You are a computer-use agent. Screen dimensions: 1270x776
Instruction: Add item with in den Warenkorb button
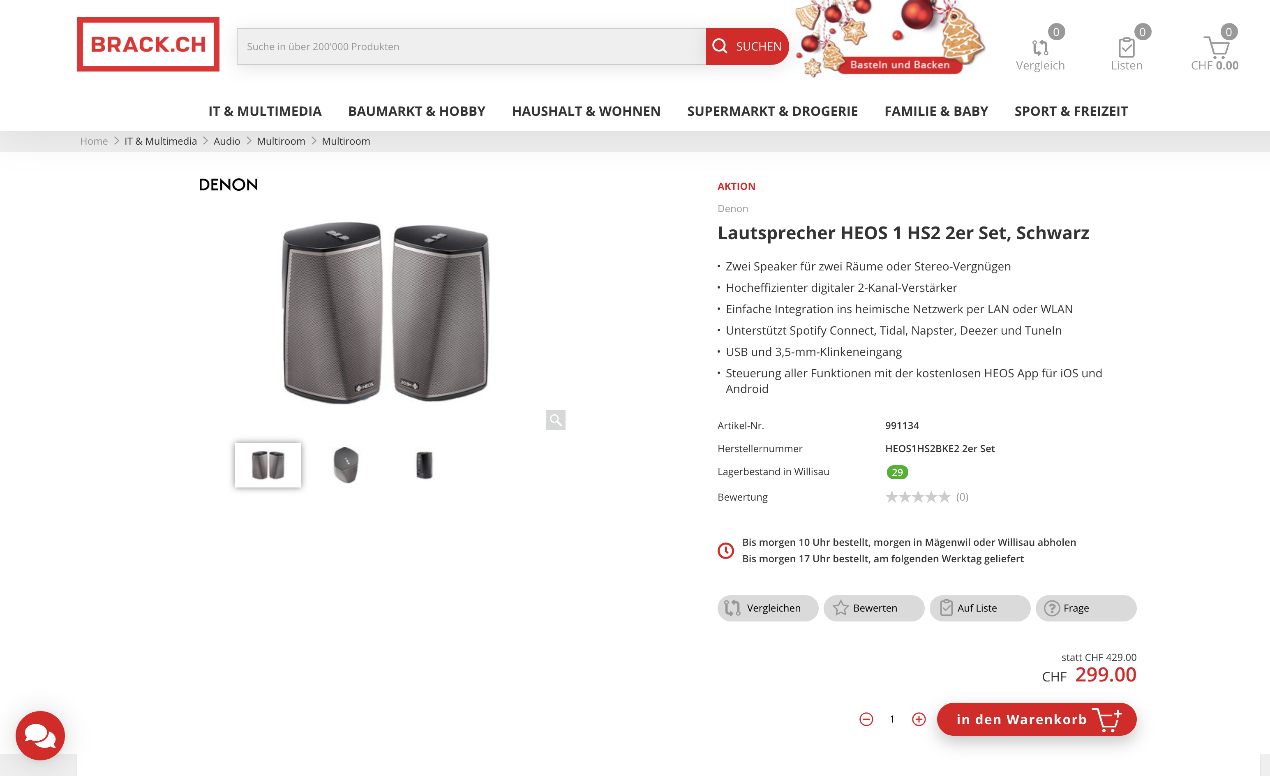pyautogui.click(x=1037, y=719)
